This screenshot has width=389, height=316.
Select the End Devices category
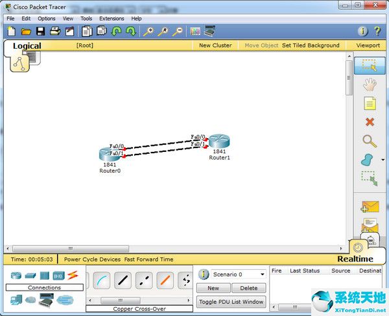tap(16, 300)
